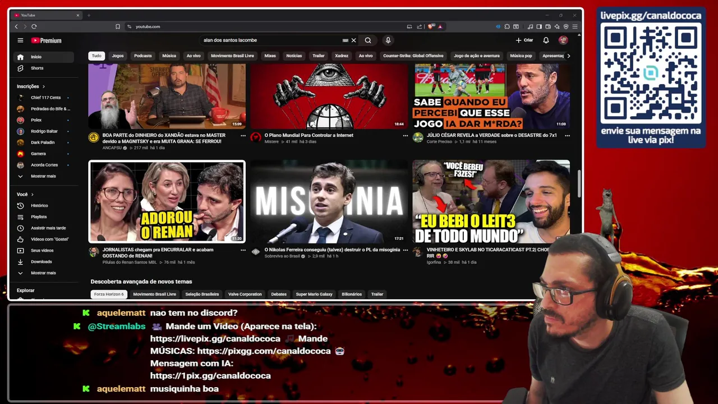Viewport: 718px width, 404px height.
Task: Open the EU BEBI O LEIT3 thumbnail
Action: click(491, 201)
